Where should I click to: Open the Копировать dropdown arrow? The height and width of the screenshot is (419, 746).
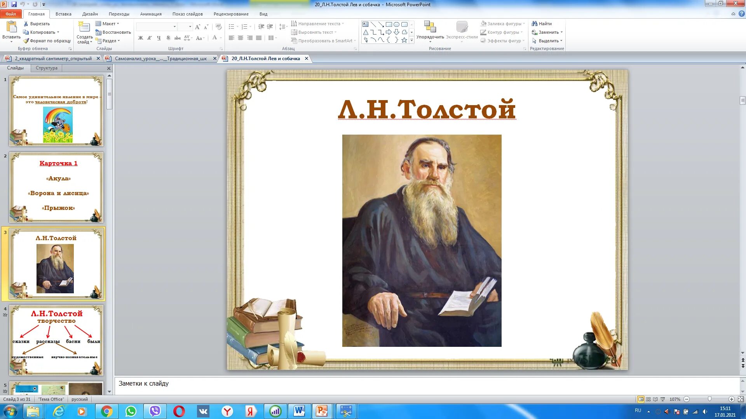(58, 32)
